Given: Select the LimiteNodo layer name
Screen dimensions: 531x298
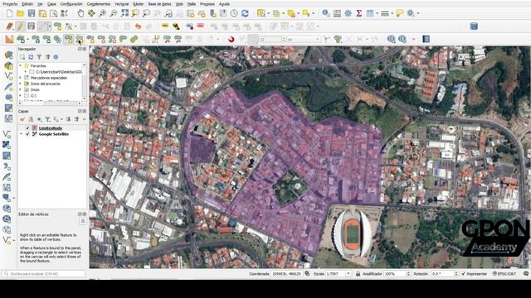Looking at the screenshot, I should (51, 128).
